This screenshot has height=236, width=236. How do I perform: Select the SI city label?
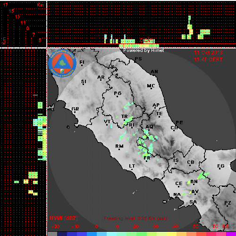point(84,82)
